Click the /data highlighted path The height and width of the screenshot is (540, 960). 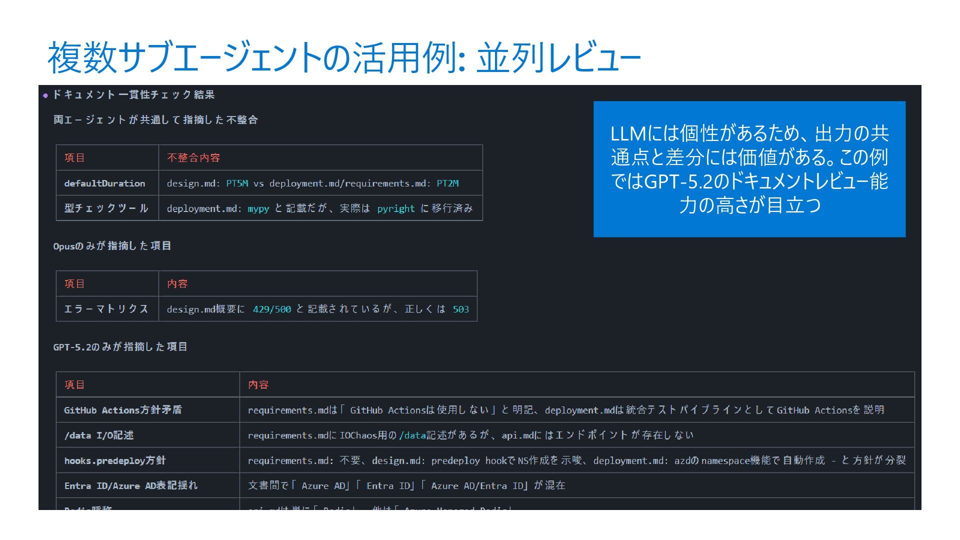(412, 435)
